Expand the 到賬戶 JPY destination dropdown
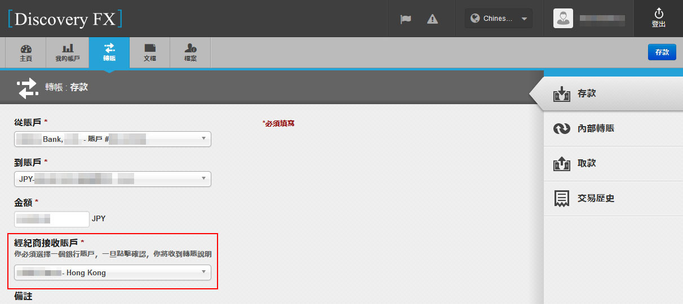683x304 pixels. (113, 179)
